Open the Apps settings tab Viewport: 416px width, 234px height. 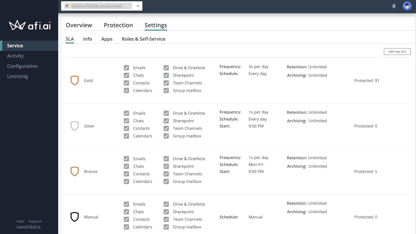(x=107, y=39)
